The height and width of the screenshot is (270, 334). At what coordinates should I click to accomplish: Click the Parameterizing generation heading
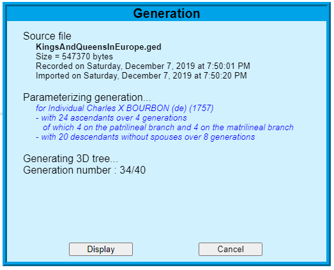[x=87, y=97]
